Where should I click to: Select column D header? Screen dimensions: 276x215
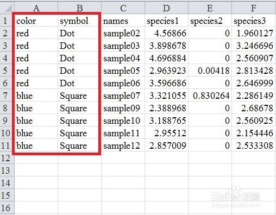[166, 8]
